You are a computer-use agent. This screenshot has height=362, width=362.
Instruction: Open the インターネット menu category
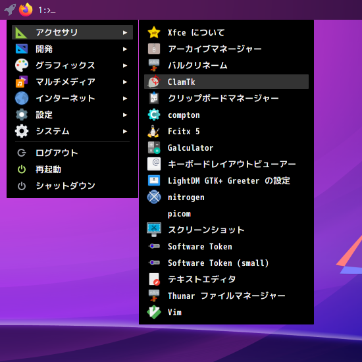tap(72, 98)
